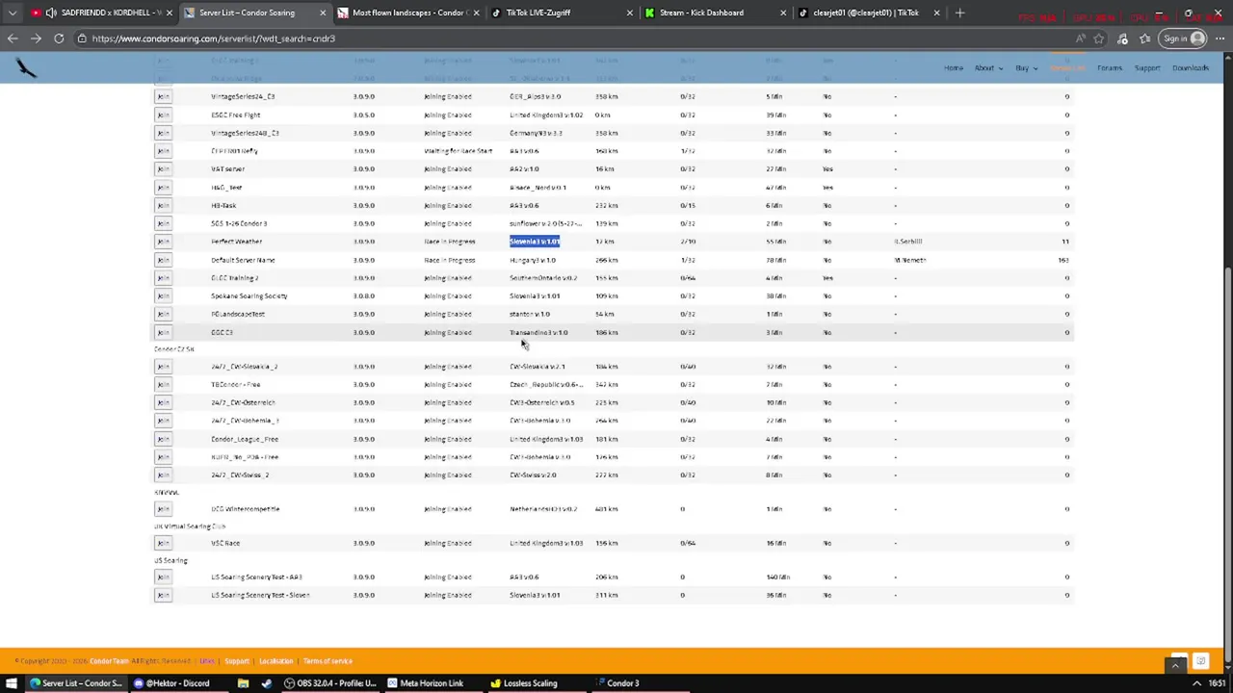Click the browser back arrow

tap(13, 38)
